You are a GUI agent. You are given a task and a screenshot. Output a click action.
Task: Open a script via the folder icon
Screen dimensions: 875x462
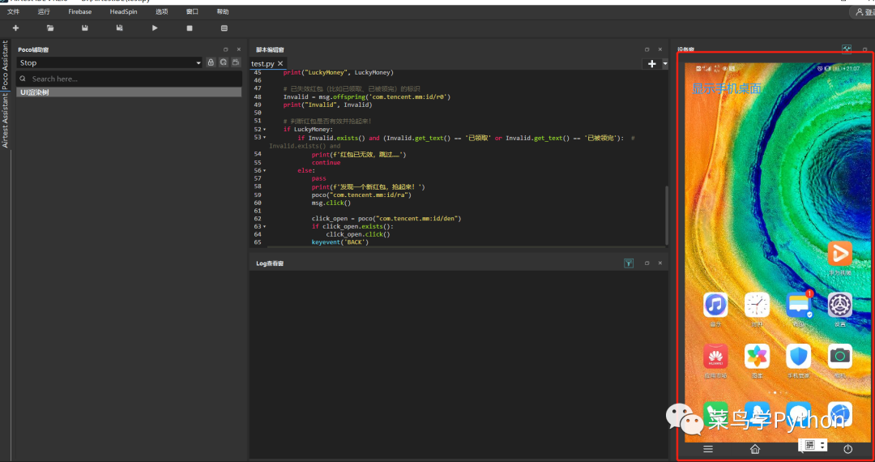50,28
